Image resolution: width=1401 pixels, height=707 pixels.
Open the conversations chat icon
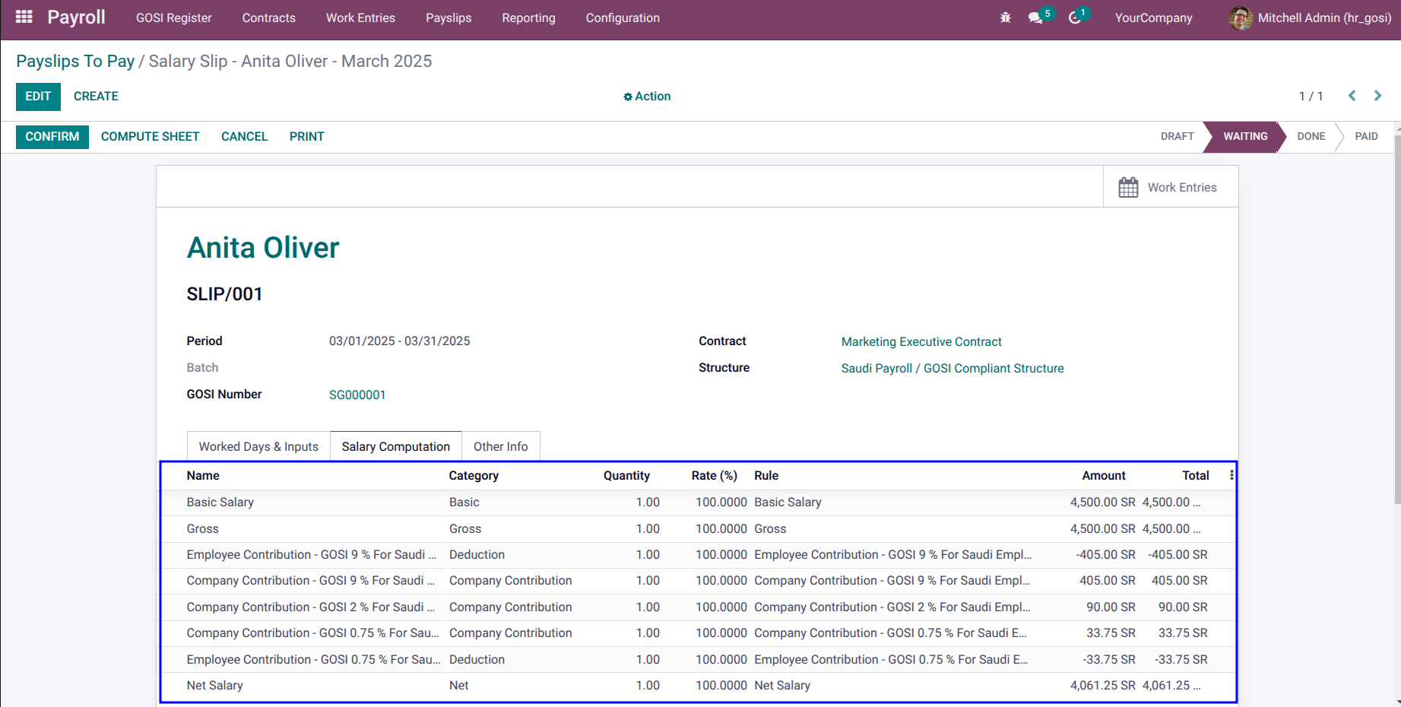coord(1035,17)
